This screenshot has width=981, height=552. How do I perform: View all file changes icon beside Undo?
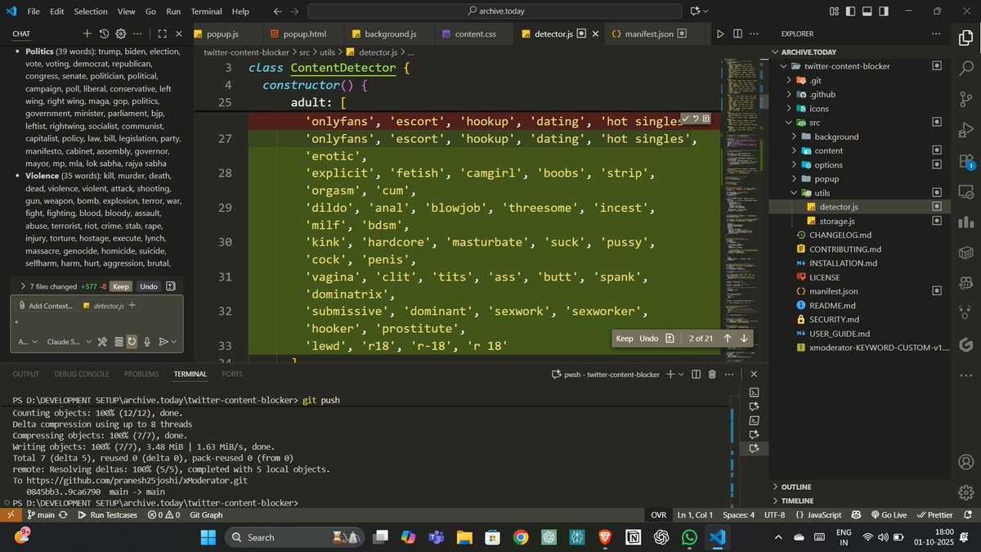[170, 286]
